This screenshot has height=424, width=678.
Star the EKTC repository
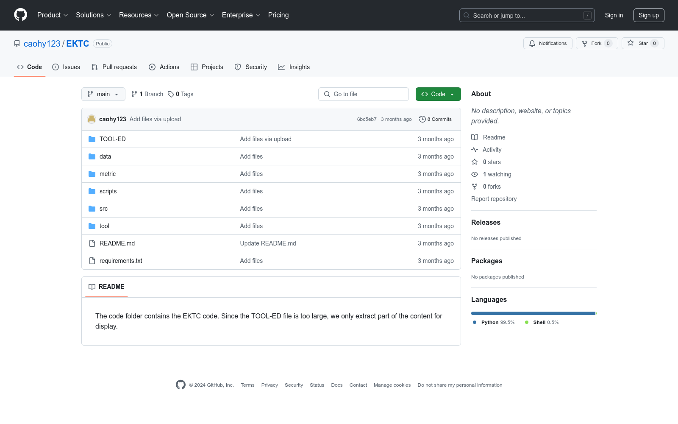tap(643, 43)
